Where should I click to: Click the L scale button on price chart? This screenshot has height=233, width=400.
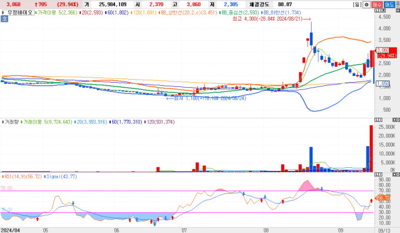[x=376, y=11]
